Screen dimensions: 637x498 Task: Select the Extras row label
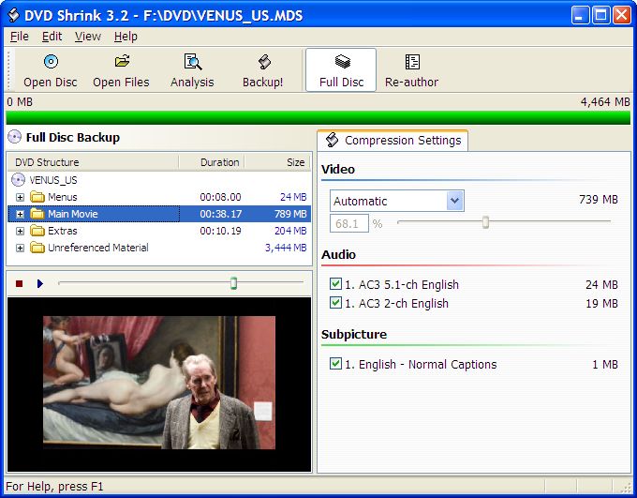(x=62, y=231)
